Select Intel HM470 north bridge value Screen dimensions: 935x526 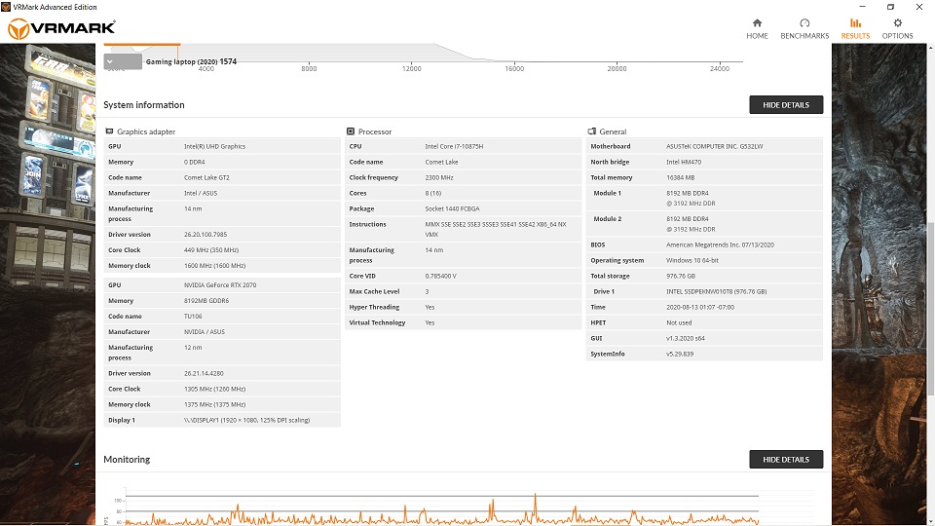pyautogui.click(x=684, y=163)
